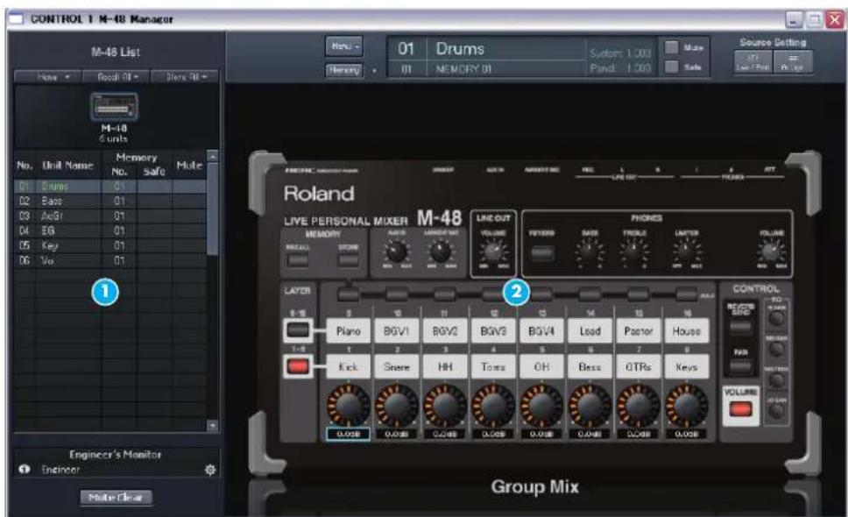The width and height of the screenshot is (848, 517).
Task: Open the first dropdown under M-48 List
Action: (x=47, y=77)
